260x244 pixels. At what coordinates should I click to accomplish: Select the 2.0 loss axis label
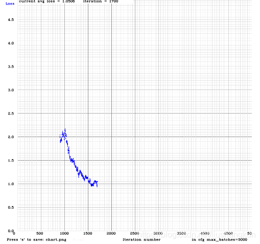pyautogui.click(x=11, y=137)
